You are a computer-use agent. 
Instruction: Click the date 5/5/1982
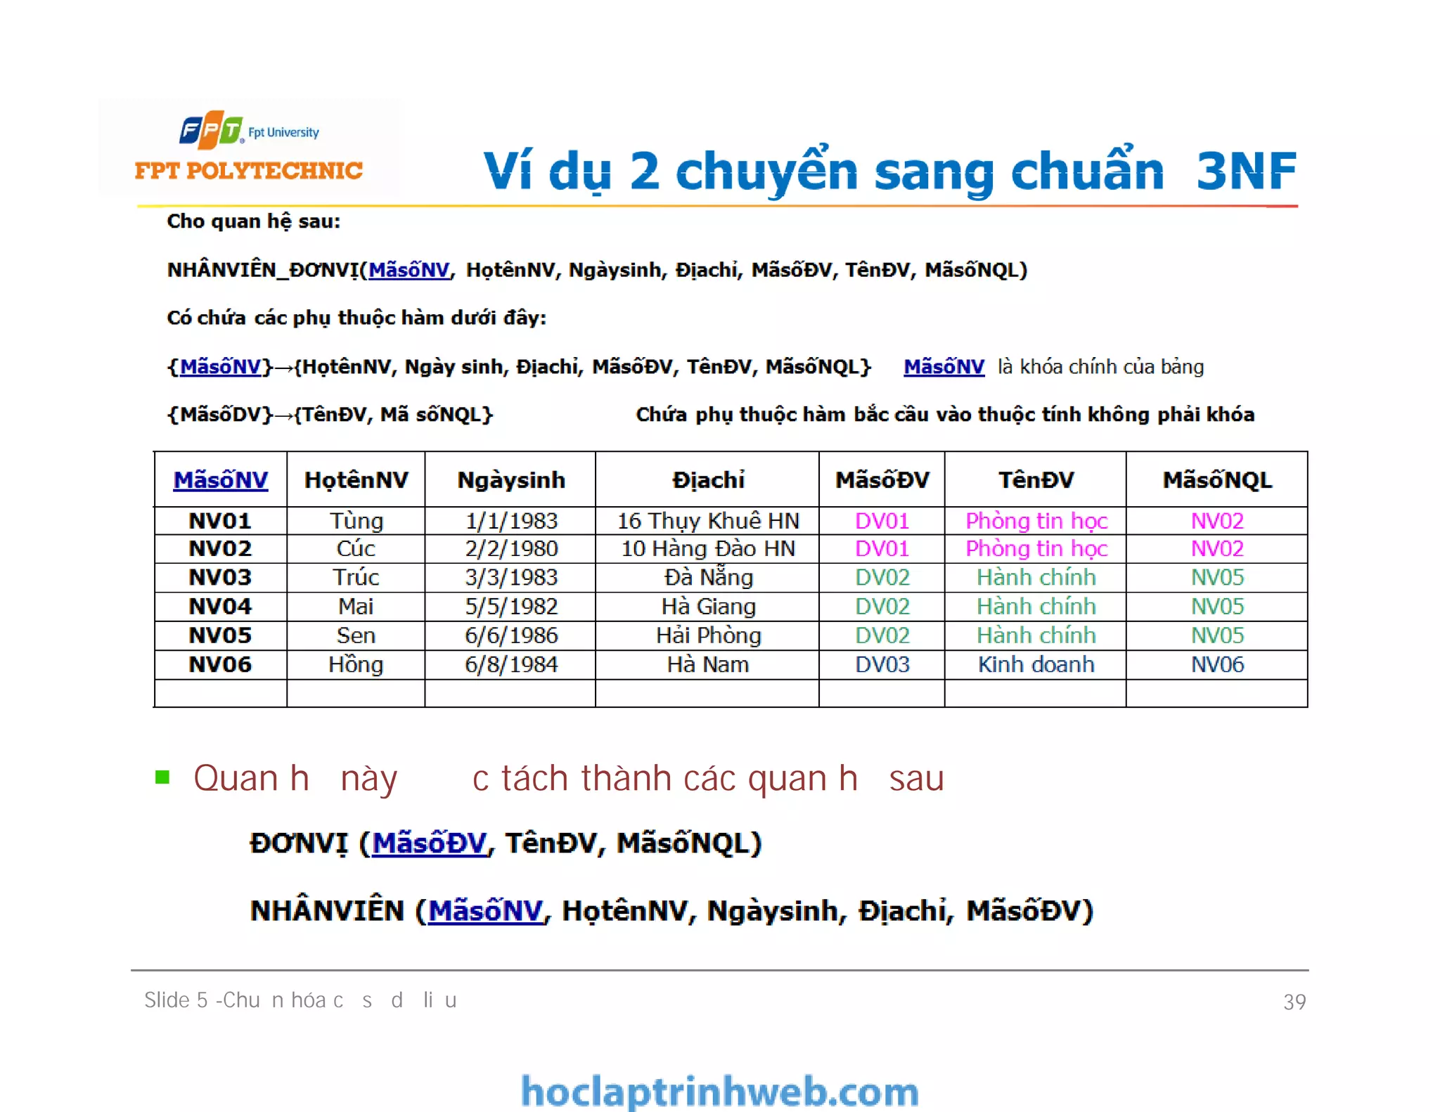coord(511,606)
